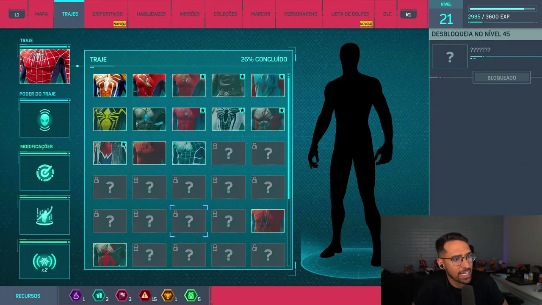Select the LISTA DE GOLPES tab
The image size is (542, 305).
click(x=350, y=14)
